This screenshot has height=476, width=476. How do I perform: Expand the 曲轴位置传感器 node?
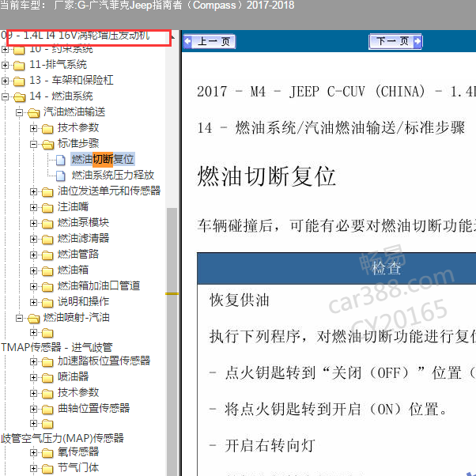pyautogui.click(x=33, y=409)
